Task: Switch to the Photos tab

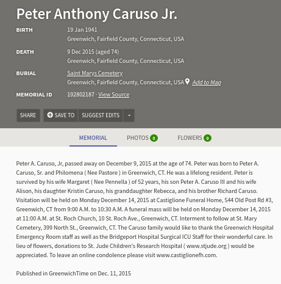Action: pyautogui.click(x=142, y=138)
